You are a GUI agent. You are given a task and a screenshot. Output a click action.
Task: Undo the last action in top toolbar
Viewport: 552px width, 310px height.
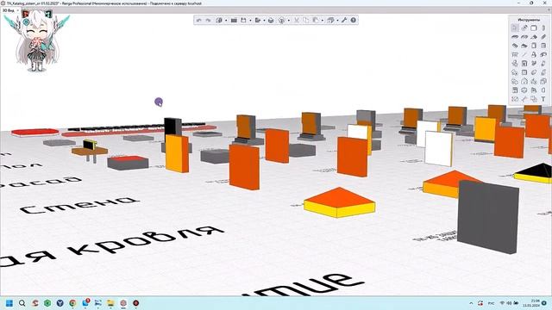pos(199,21)
